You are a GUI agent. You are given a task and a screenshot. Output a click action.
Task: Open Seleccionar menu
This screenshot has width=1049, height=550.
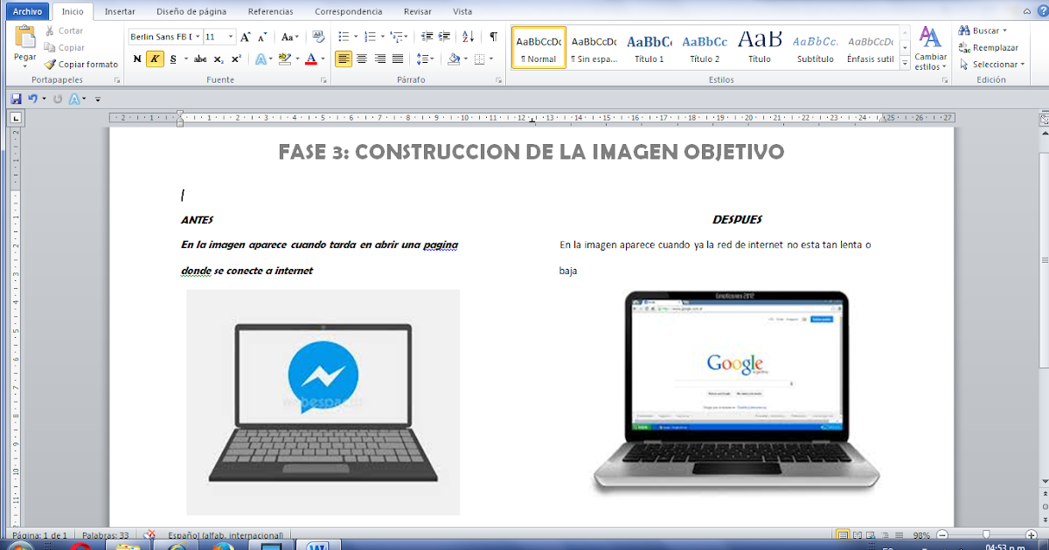pos(991,64)
